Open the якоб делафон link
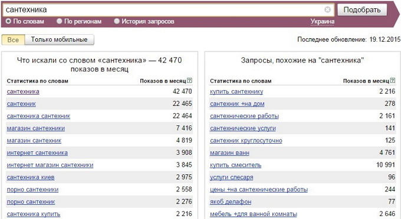Image resolution: width=401 pixels, height=219 pixels. coord(231,202)
